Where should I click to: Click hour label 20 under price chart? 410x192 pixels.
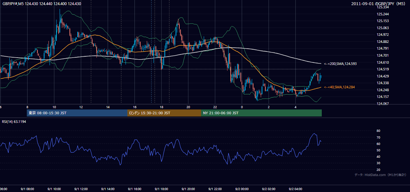(x=188, y=107)
